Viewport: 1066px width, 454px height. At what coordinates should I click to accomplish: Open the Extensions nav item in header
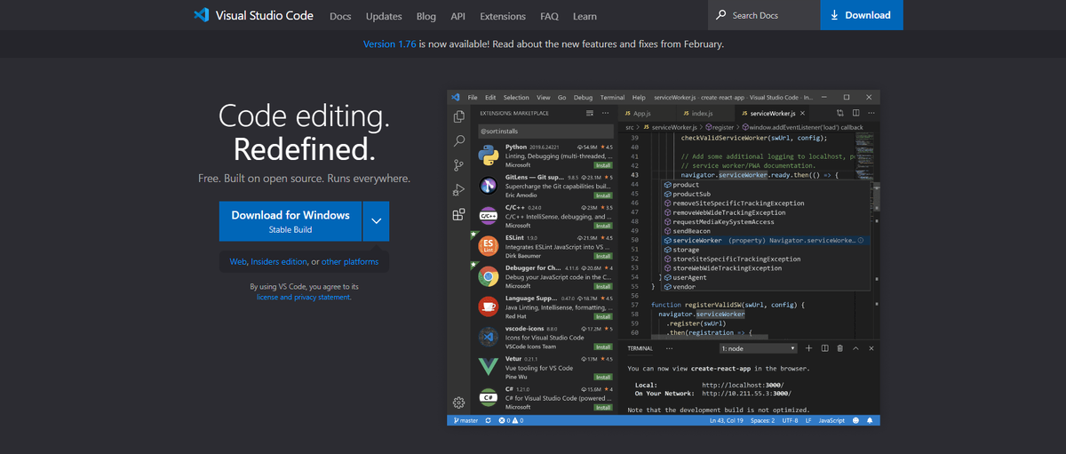[x=503, y=16]
